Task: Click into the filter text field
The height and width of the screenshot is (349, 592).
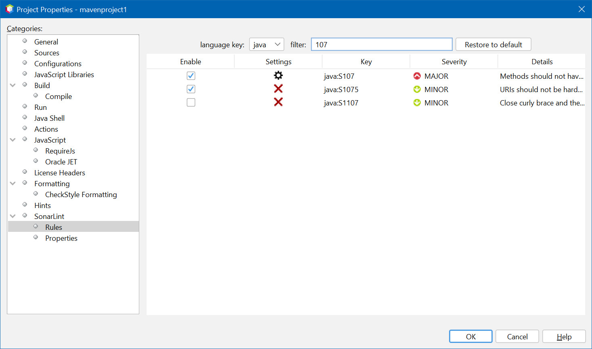Action: coord(381,44)
